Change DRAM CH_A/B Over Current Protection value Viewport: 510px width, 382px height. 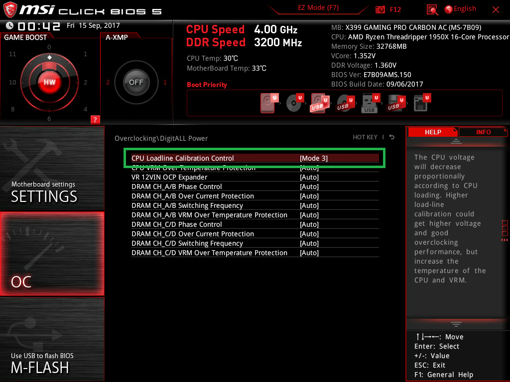click(x=309, y=196)
